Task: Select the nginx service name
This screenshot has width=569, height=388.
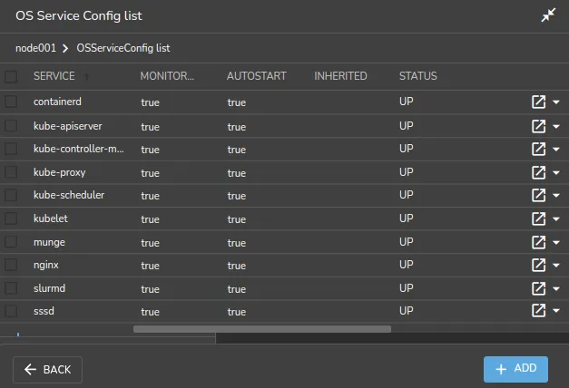Action: 46,265
